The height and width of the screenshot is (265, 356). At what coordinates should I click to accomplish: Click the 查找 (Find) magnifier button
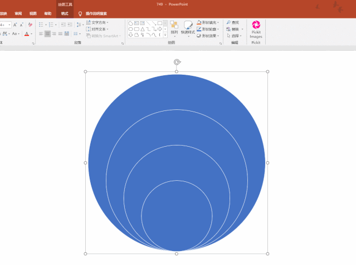[x=232, y=22]
